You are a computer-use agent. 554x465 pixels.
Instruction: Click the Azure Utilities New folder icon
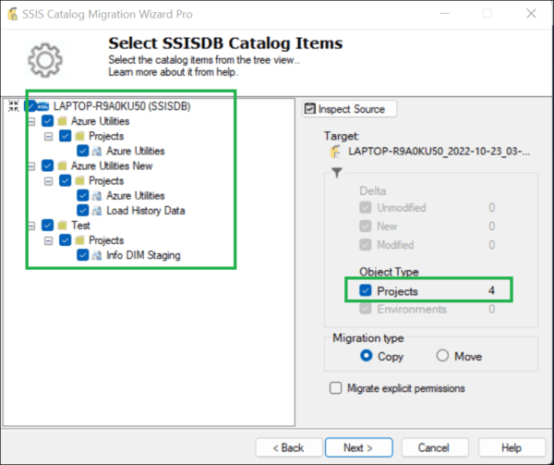[62, 166]
